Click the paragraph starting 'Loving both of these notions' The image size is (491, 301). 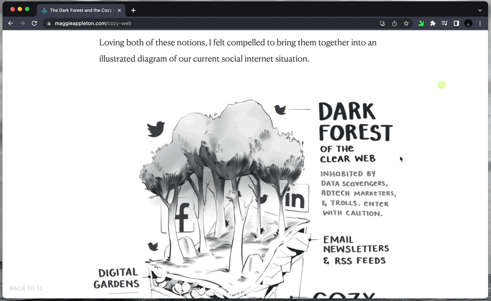click(x=238, y=51)
